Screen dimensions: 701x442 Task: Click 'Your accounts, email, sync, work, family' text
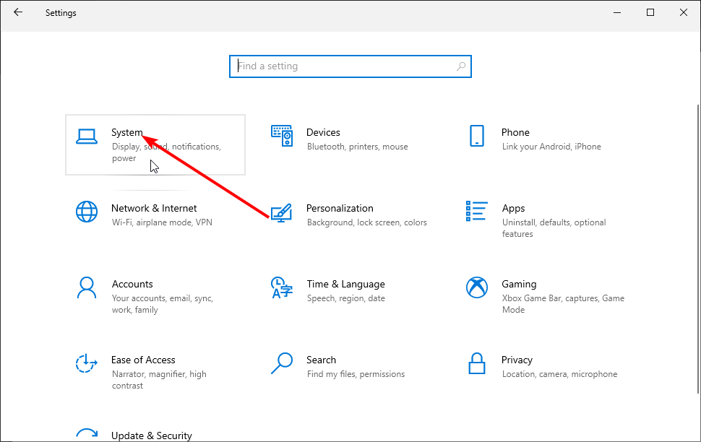pos(163,304)
